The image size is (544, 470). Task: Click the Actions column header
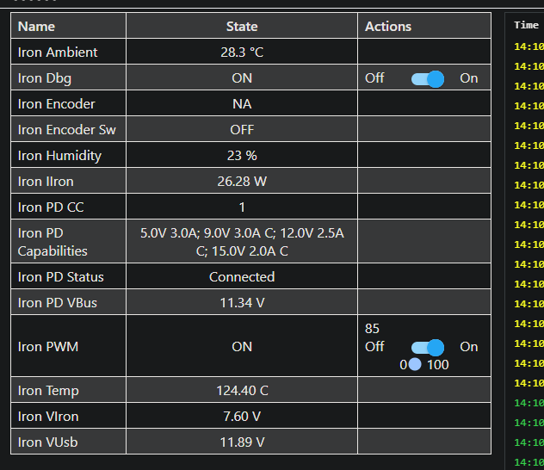[388, 27]
